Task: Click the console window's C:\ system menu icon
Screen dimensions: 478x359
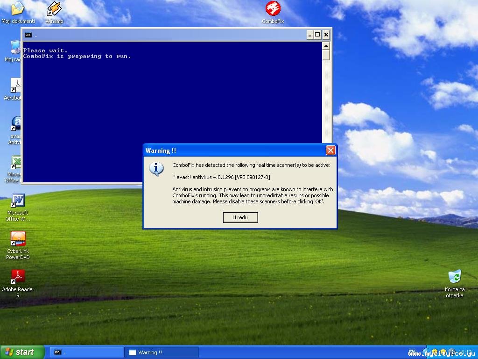Action: [28, 35]
